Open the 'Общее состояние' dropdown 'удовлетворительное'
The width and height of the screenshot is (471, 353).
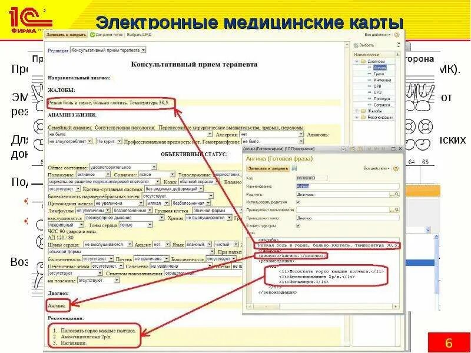(154, 167)
